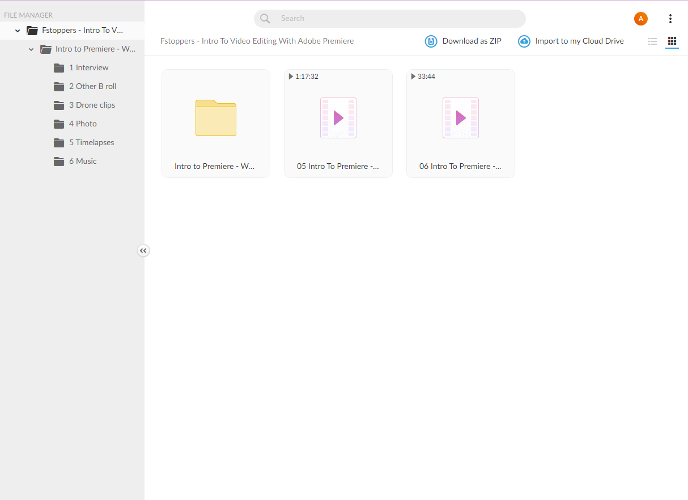Focus the Search input field
The width and height of the screenshot is (688, 500).
[x=390, y=19]
